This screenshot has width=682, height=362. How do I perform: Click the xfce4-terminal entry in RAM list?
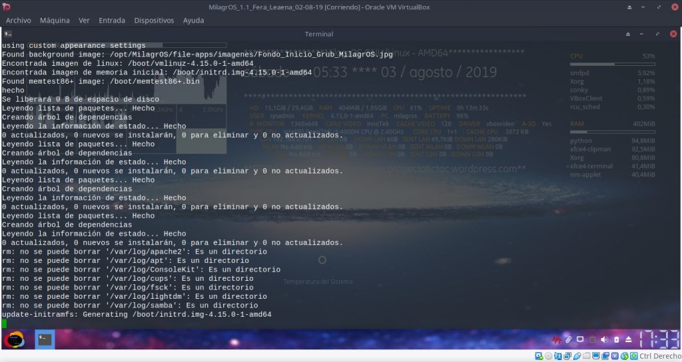[613, 166]
